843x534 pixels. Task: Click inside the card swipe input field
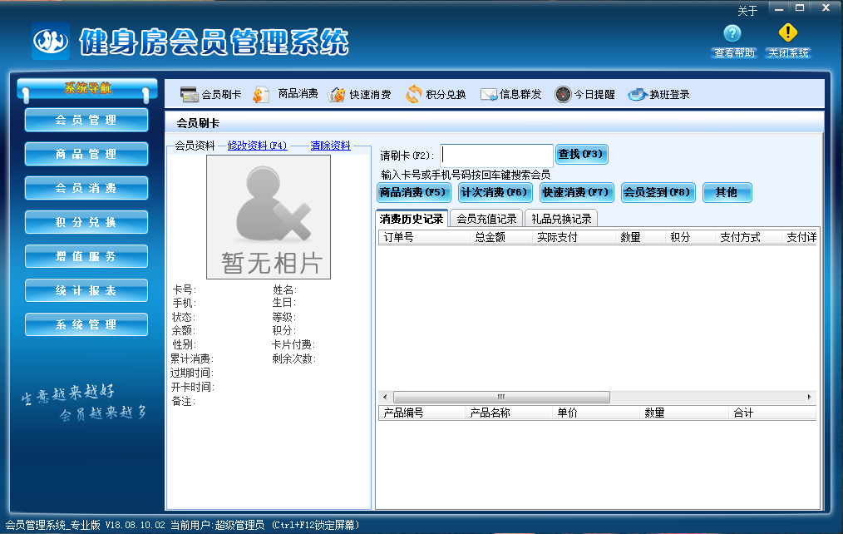tap(496, 154)
